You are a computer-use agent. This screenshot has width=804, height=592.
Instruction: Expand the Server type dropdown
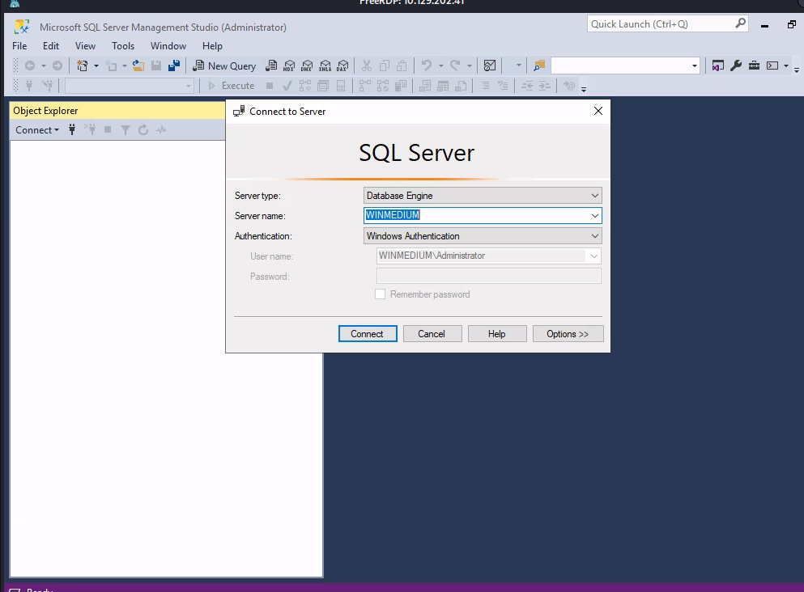[x=595, y=196]
